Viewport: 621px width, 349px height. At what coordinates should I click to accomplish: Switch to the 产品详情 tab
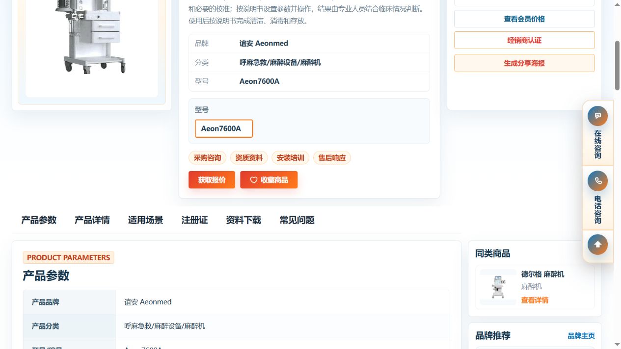point(92,220)
